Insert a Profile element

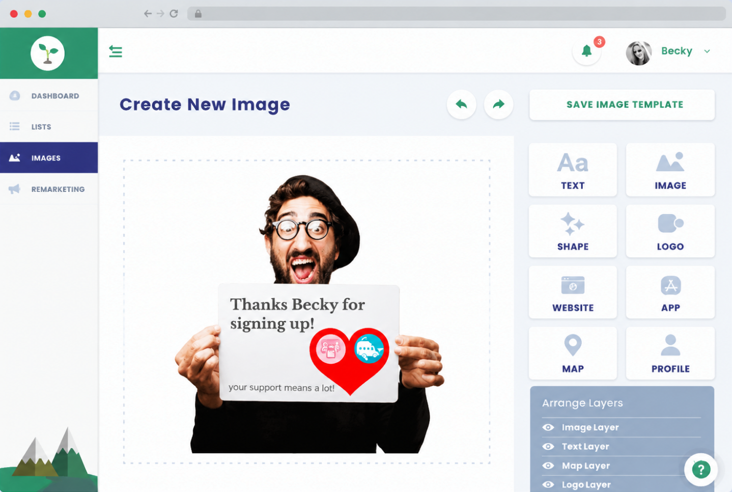tap(670, 353)
